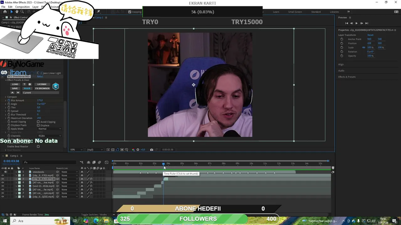Click the H.U.D. button
The image size is (401, 225).
[27, 88]
